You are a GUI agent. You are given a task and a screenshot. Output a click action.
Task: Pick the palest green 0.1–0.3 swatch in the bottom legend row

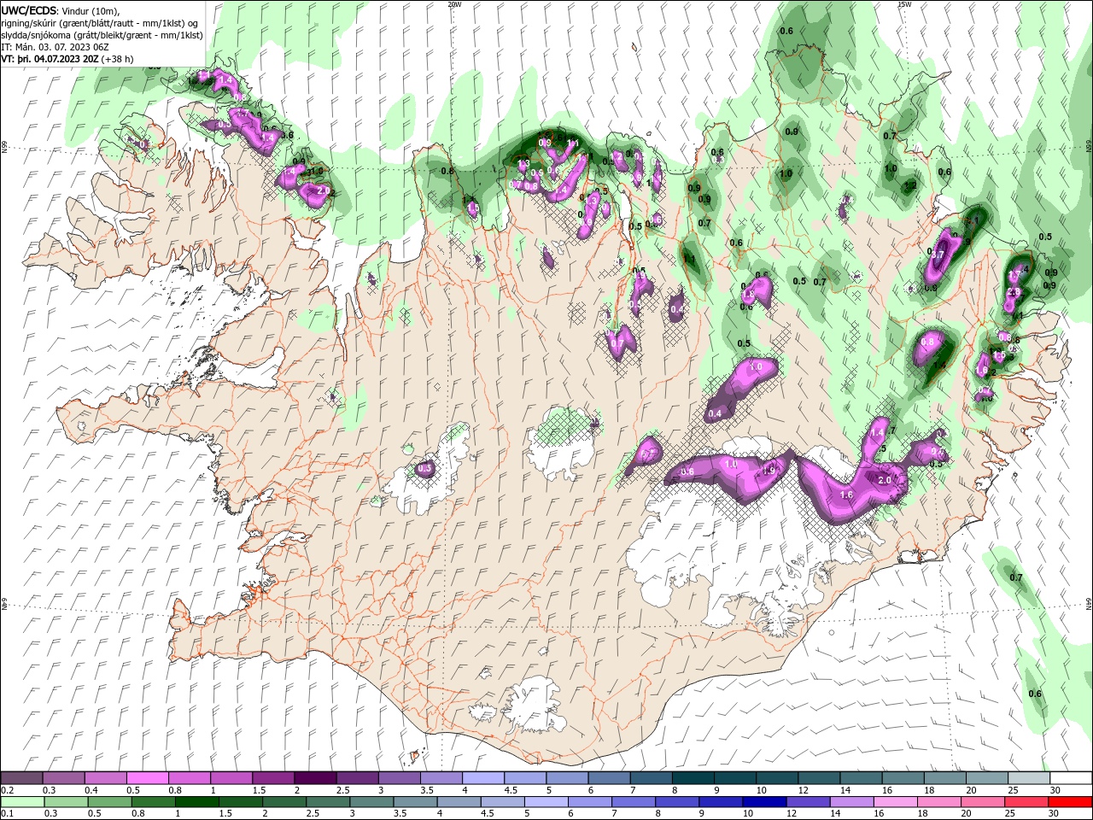click(23, 802)
